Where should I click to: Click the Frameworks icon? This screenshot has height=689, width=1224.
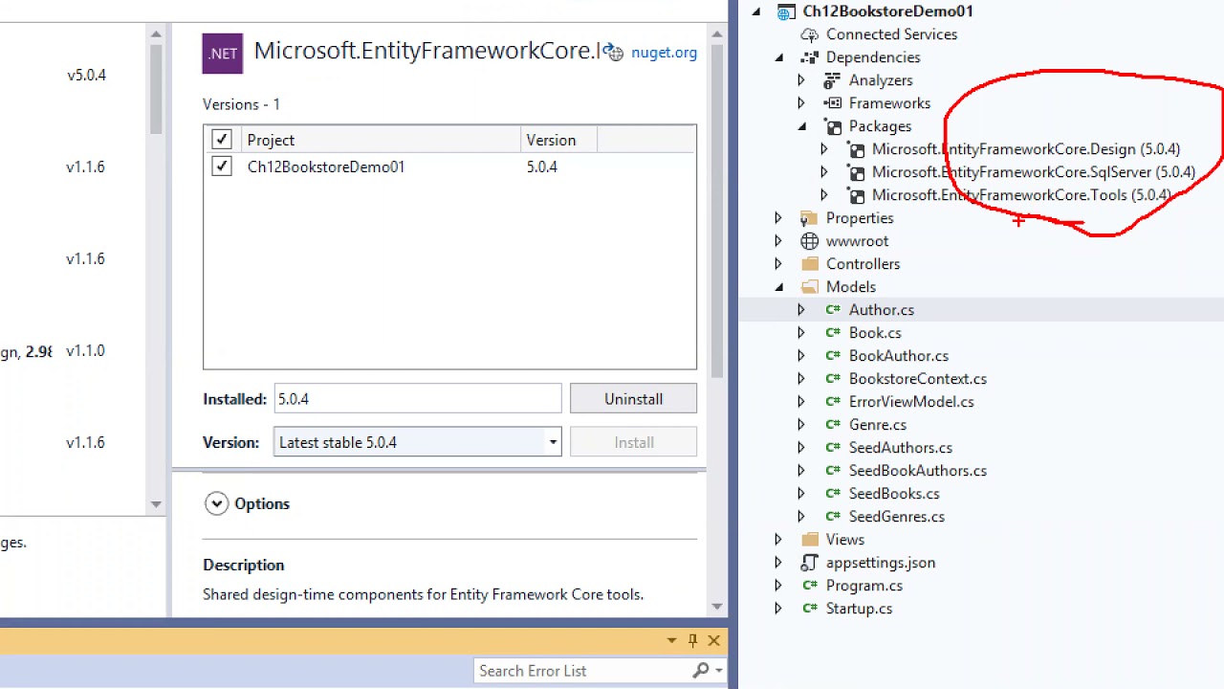[x=832, y=103]
